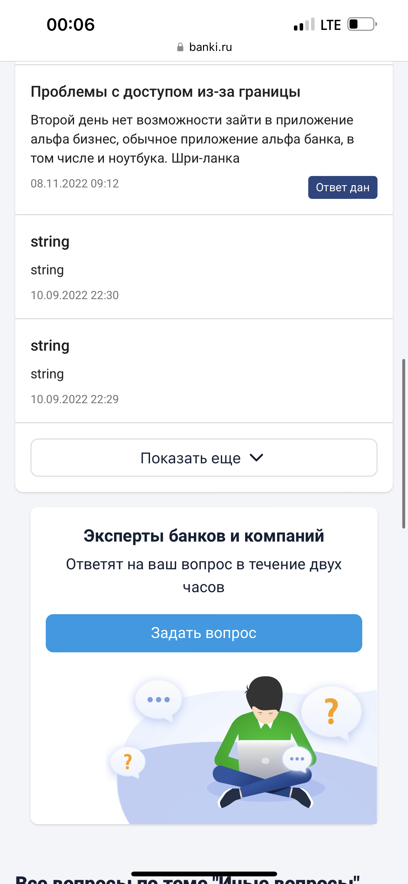
Task: Tap the Эксперты банков и компаний heading
Action: coord(204,536)
